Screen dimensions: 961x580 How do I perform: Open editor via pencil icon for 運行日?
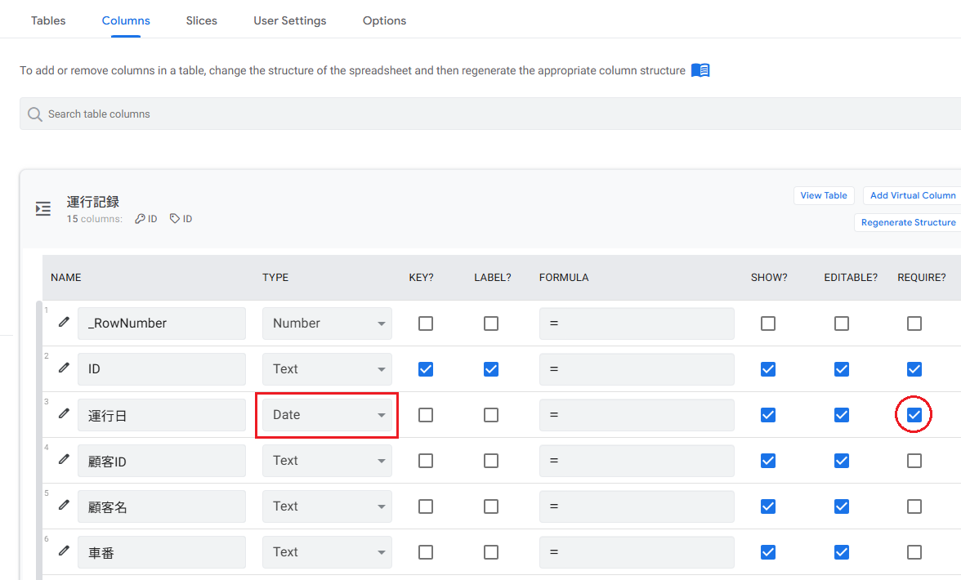(64, 414)
